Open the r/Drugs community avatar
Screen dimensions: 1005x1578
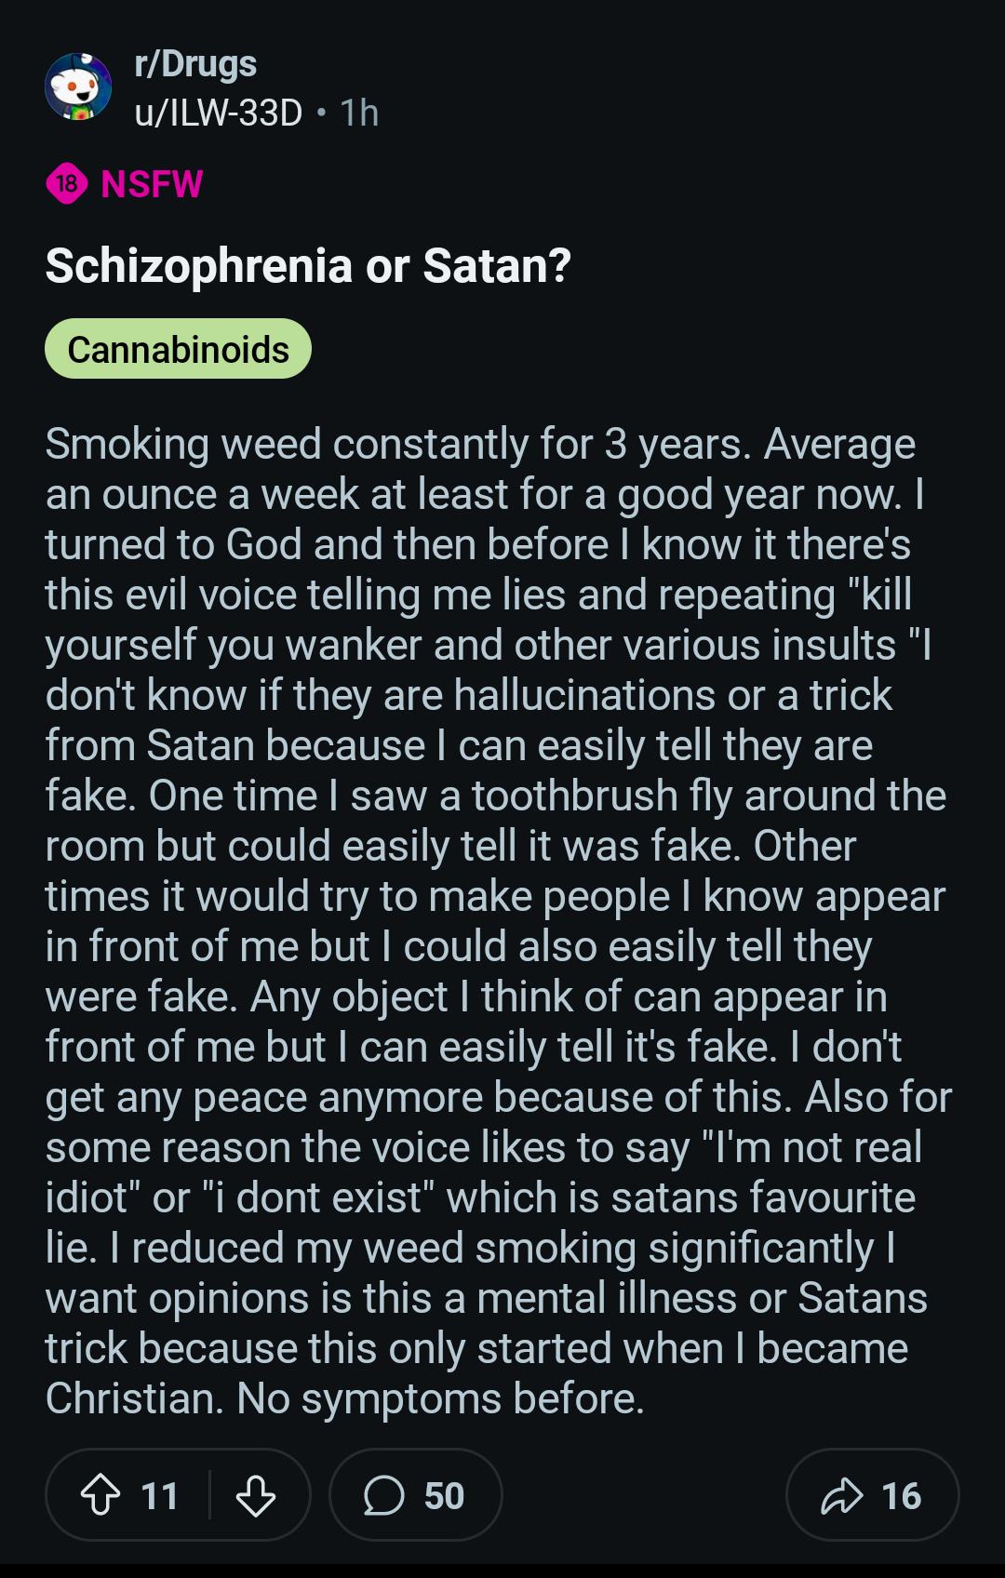click(x=78, y=87)
